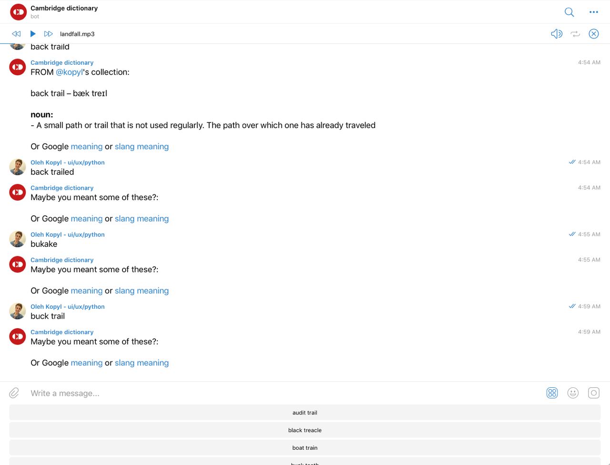Click the search magnifier icon in header
This screenshot has width=610, height=465.
click(569, 12)
